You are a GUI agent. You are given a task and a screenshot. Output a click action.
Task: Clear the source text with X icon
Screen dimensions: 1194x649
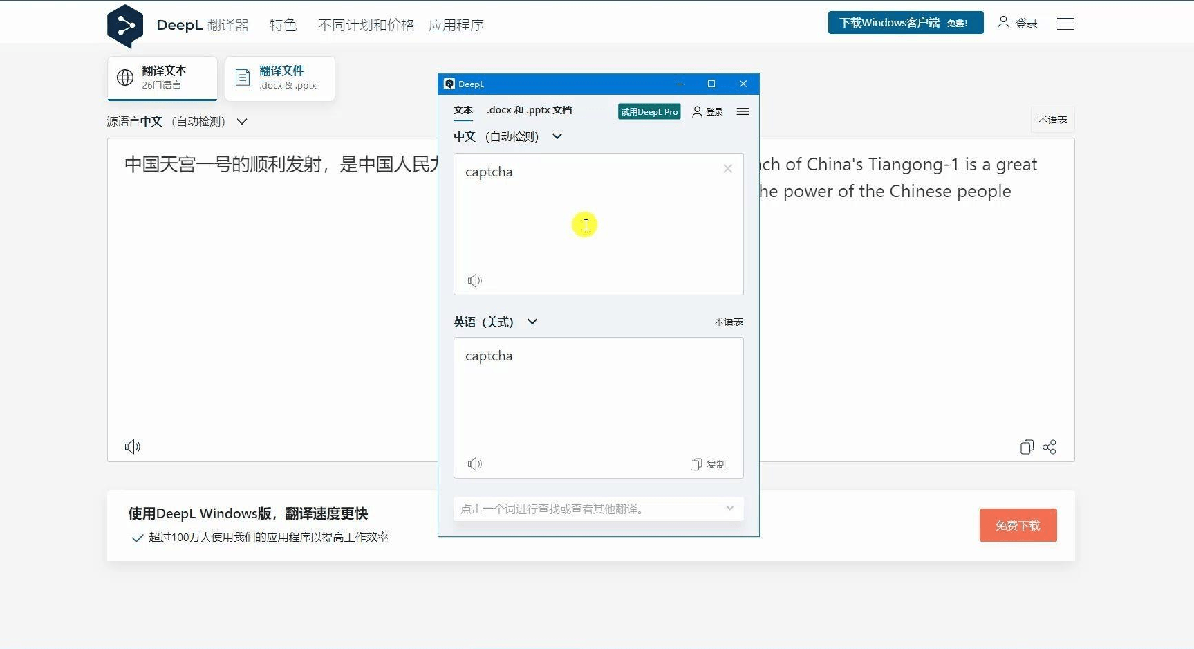coord(727,168)
